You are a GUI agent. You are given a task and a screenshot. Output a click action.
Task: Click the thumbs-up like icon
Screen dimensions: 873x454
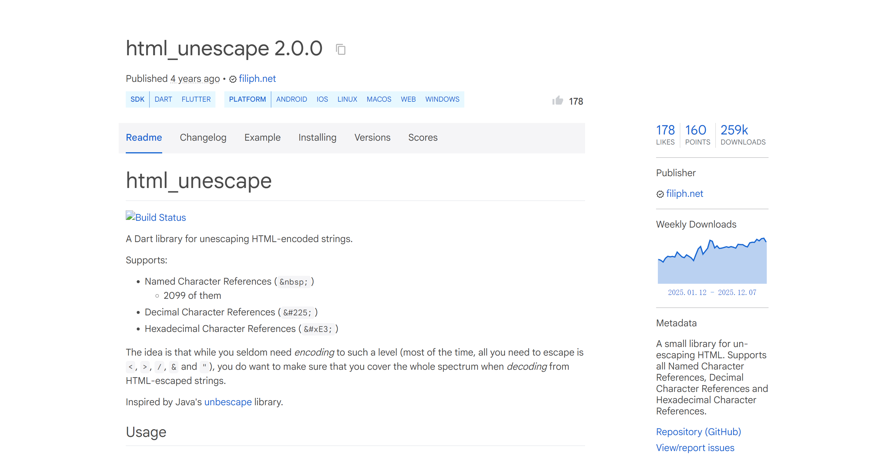[558, 100]
